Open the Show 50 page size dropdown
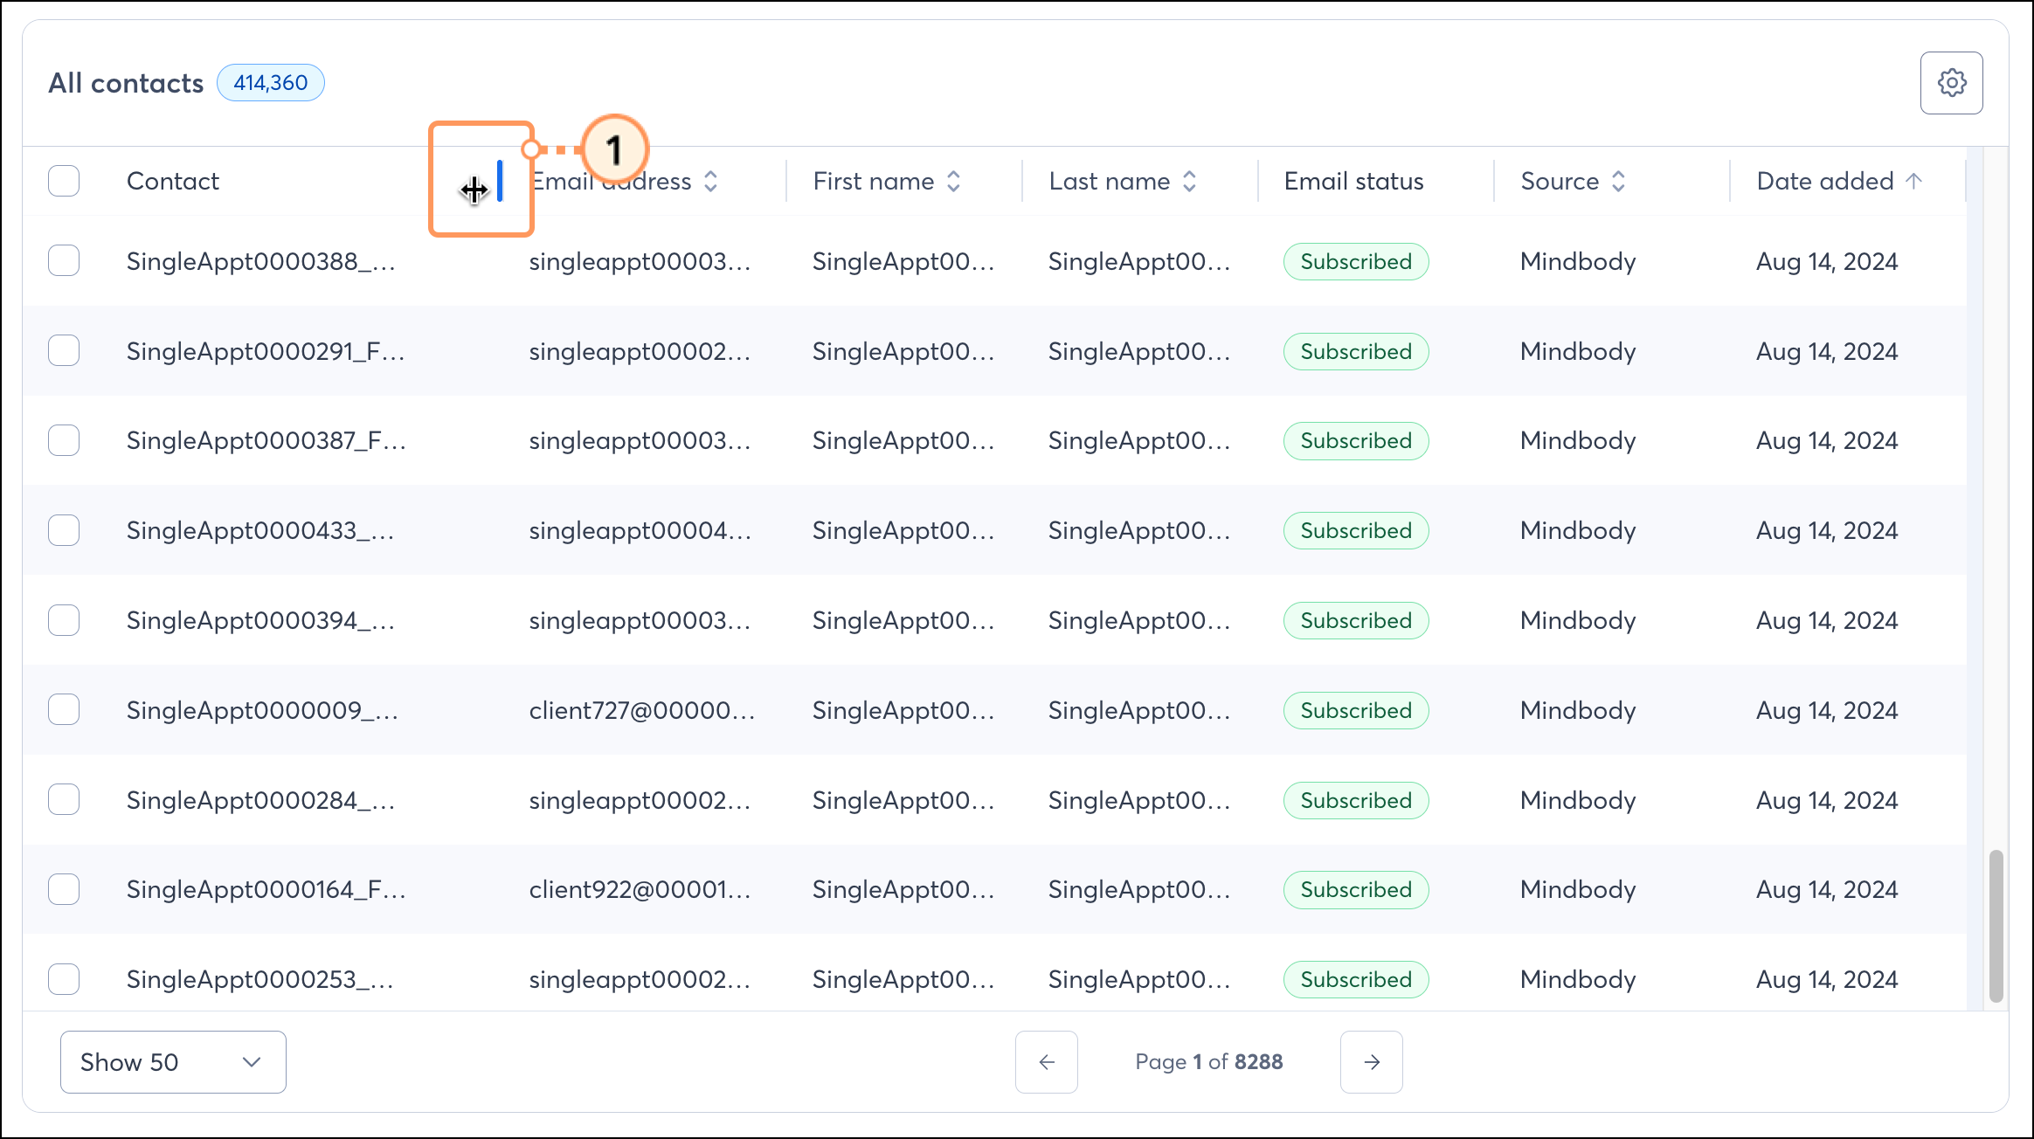The image size is (2034, 1139). [x=172, y=1062]
